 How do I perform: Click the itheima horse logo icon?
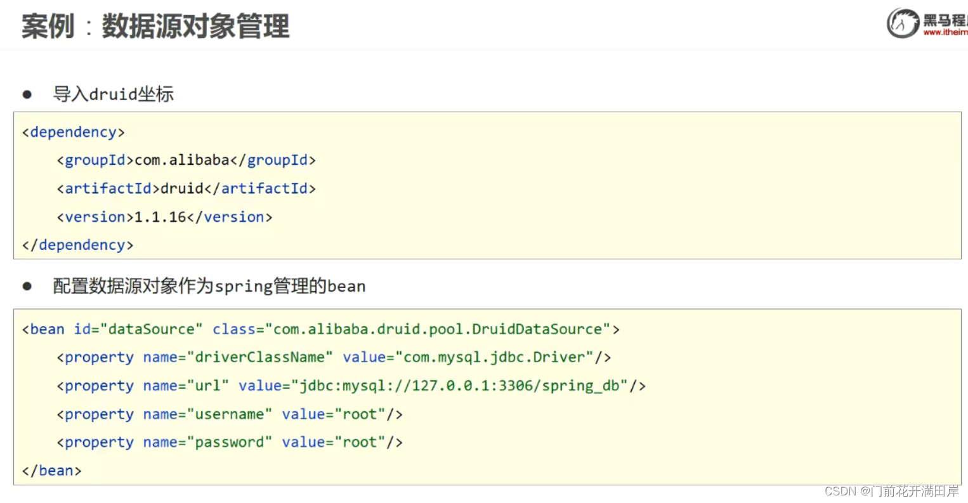[x=903, y=23]
